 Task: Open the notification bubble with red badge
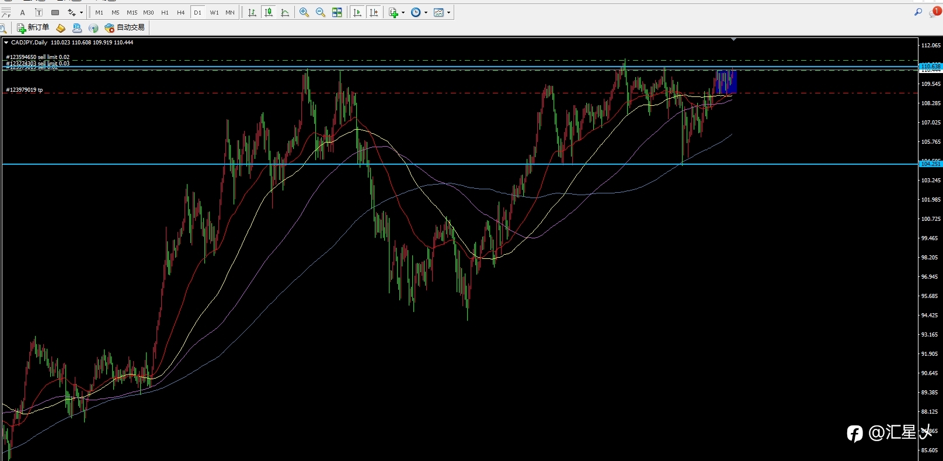[x=934, y=12]
